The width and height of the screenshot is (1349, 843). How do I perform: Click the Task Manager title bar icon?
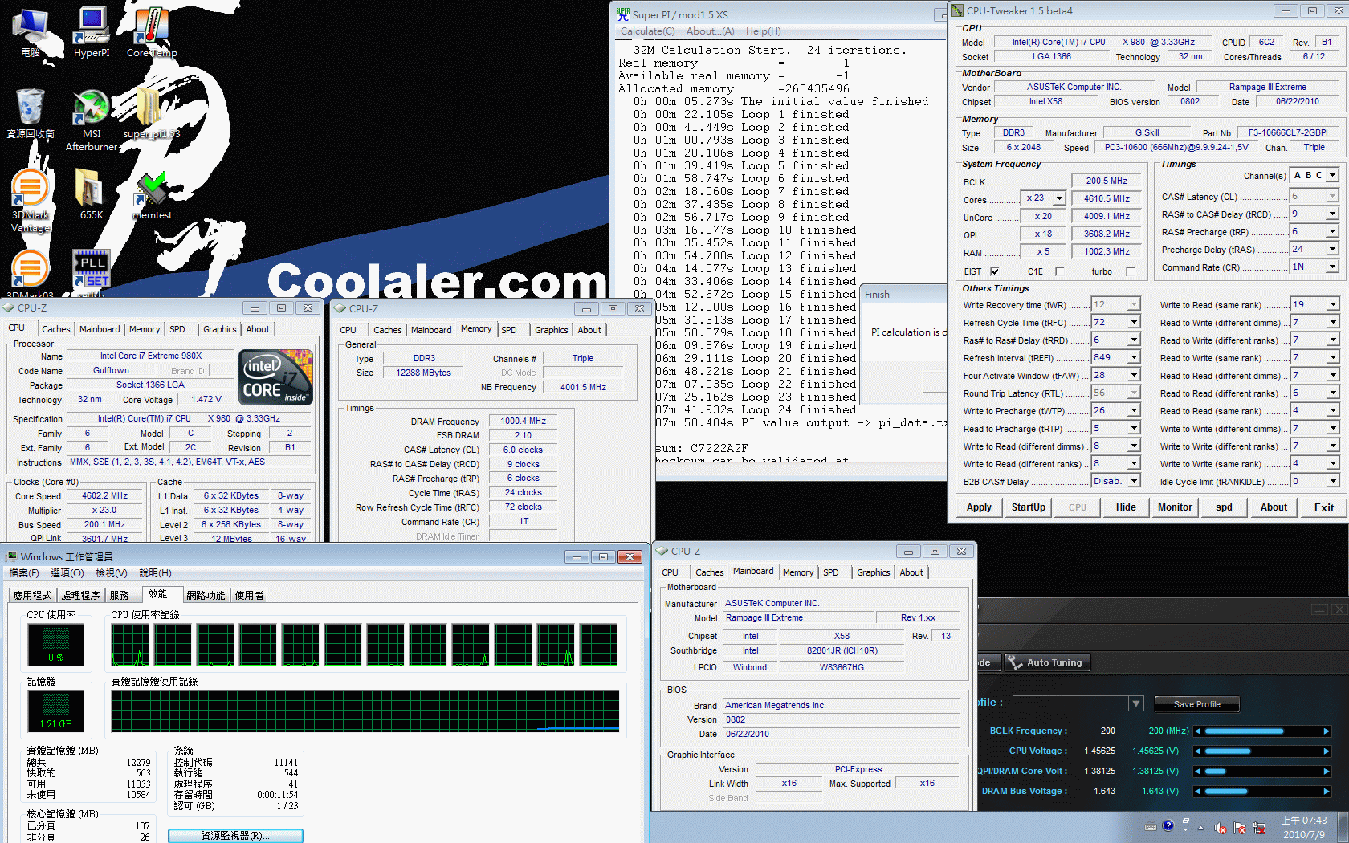[11, 556]
